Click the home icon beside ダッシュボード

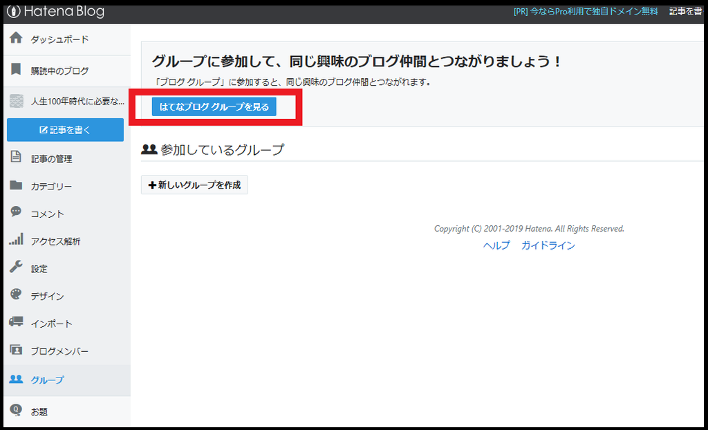point(17,38)
